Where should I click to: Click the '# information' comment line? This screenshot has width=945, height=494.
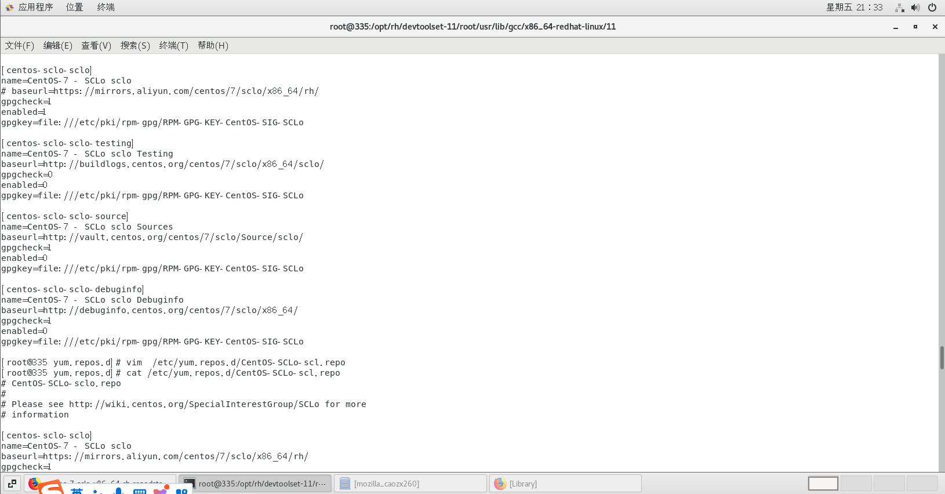click(x=35, y=415)
